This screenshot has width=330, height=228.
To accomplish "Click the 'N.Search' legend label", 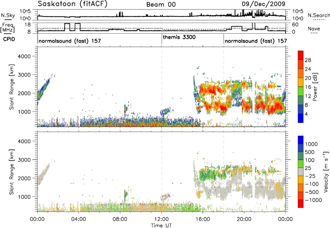I will point(318,15).
